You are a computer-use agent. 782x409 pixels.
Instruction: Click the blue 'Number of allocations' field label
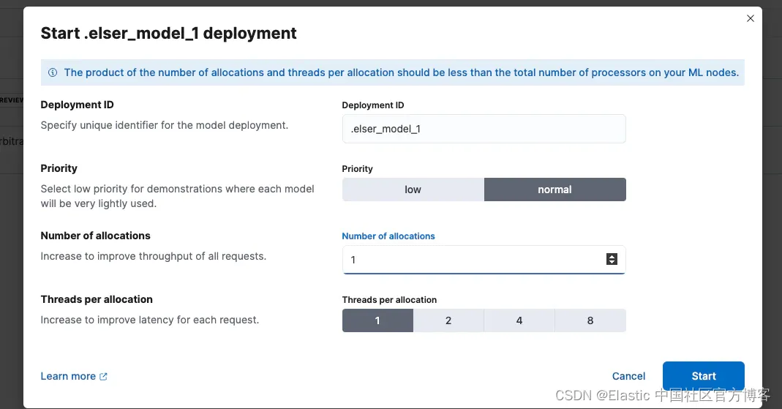pyautogui.click(x=388, y=236)
